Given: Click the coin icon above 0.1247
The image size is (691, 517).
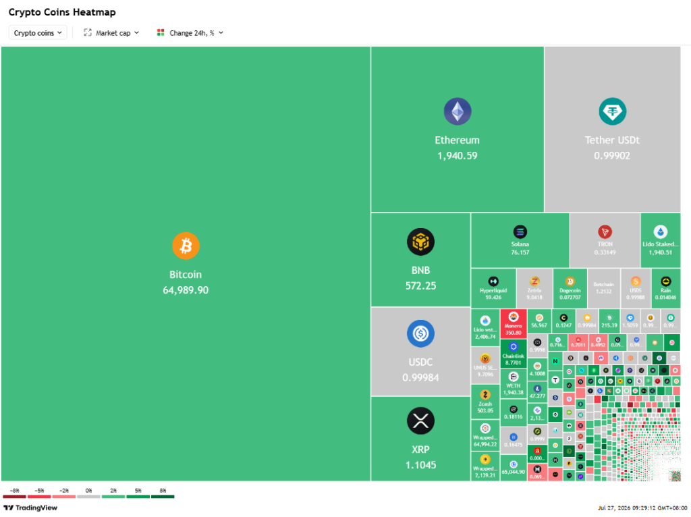Looking at the screenshot, I should [x=563, y=318].
